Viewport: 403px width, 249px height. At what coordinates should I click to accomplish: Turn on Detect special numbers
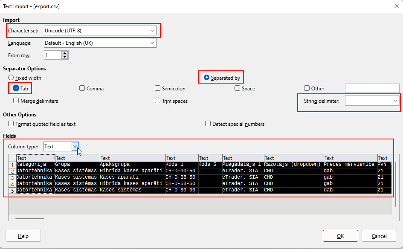tap(208, 124)
